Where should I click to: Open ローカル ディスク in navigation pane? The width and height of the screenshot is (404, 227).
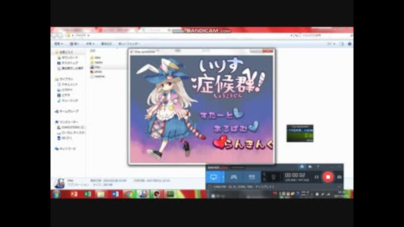click(x=71, y=133)
